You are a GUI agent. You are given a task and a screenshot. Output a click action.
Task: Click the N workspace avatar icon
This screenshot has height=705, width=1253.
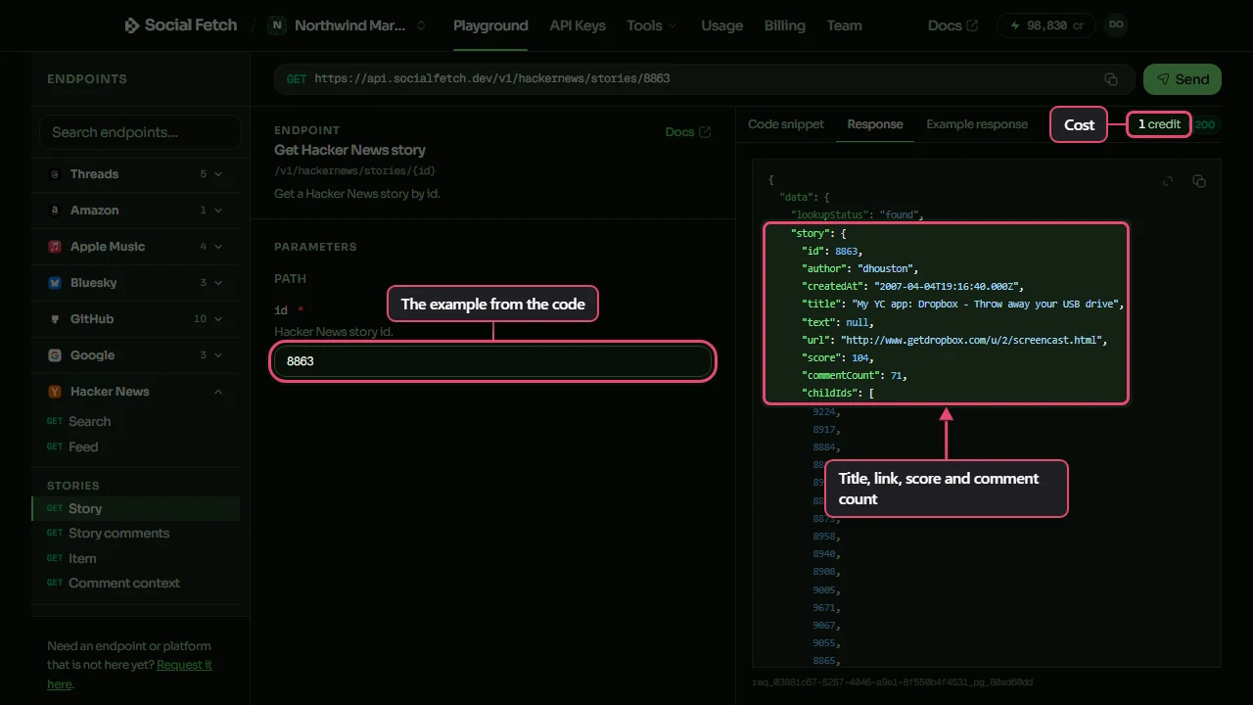[x=277, y=25]
